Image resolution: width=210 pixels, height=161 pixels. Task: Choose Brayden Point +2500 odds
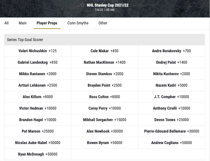(x=104, y=85)
